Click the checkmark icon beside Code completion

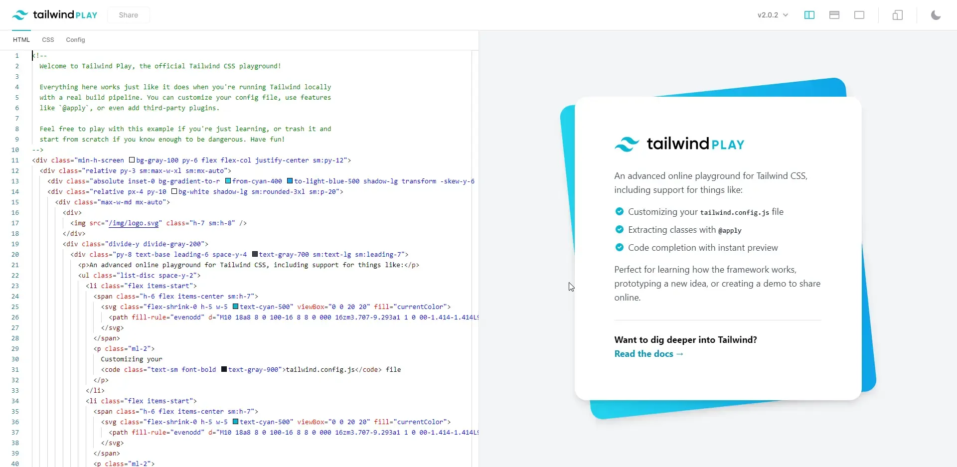[620, 248]
